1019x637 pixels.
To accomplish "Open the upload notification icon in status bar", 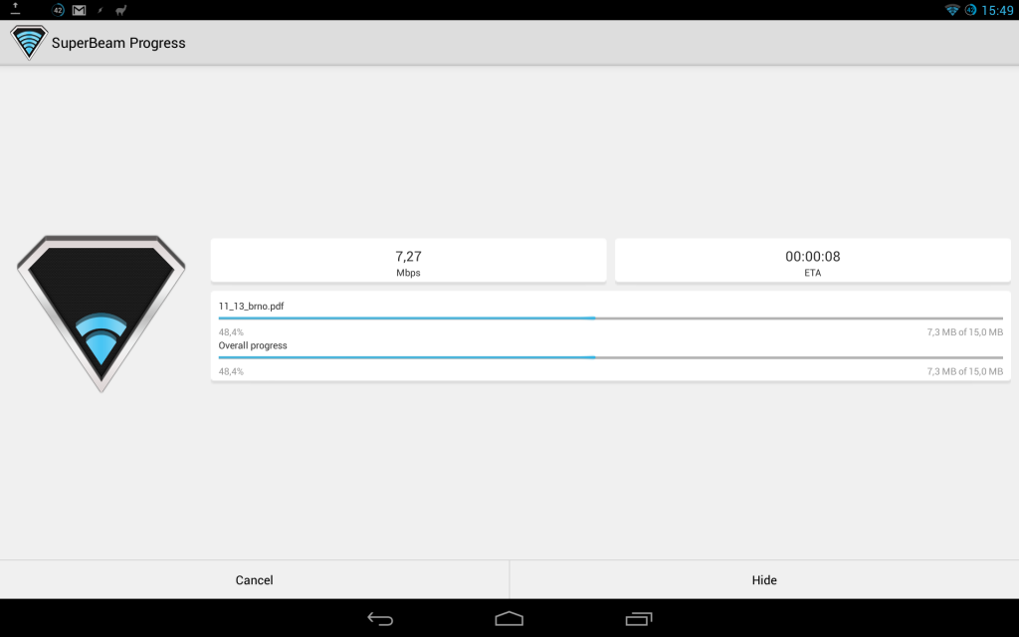I will coord(15,9).
